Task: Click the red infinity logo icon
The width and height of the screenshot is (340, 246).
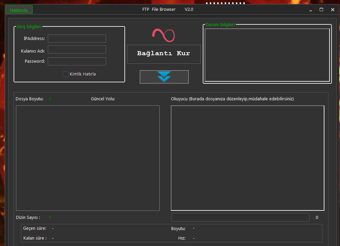Action: coord(163,35)
